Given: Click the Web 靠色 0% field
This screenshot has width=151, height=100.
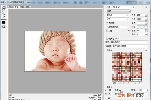Looking at the screenshot, I should (x=141, y=31).
